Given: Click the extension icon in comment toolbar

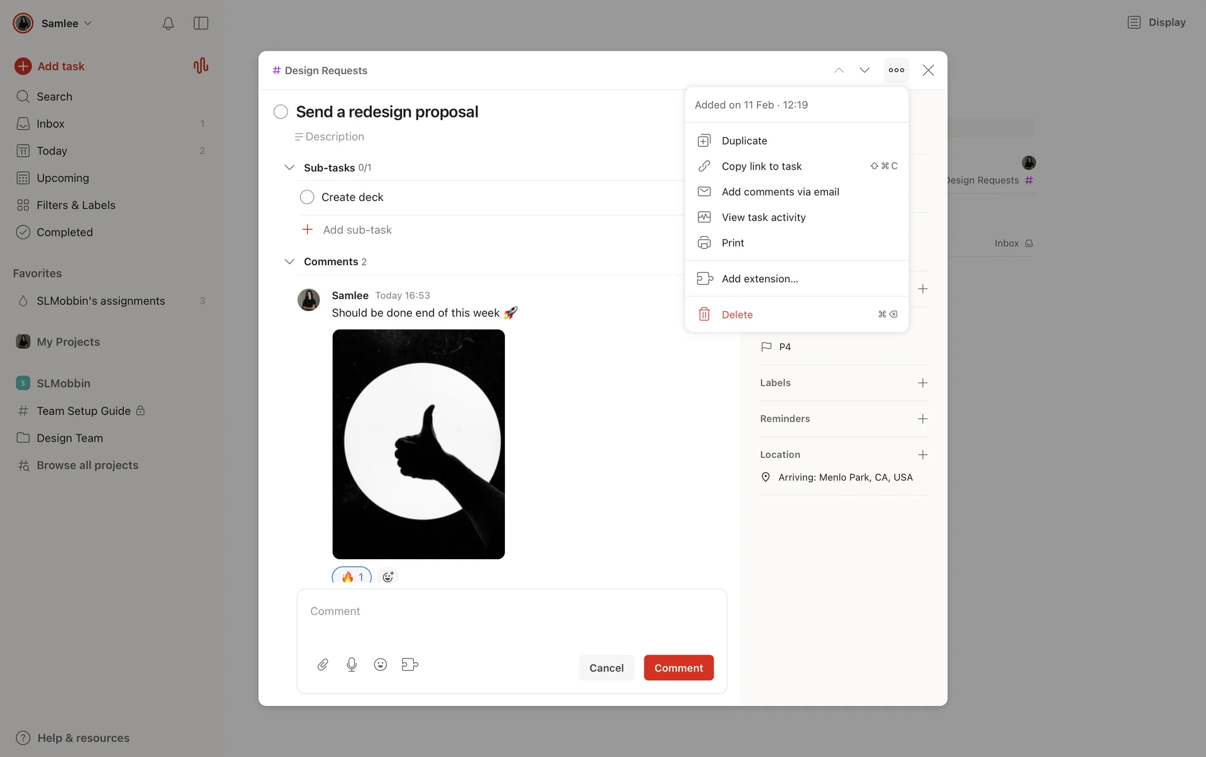Looking at the screenshot, I should [x=410, y=665].
